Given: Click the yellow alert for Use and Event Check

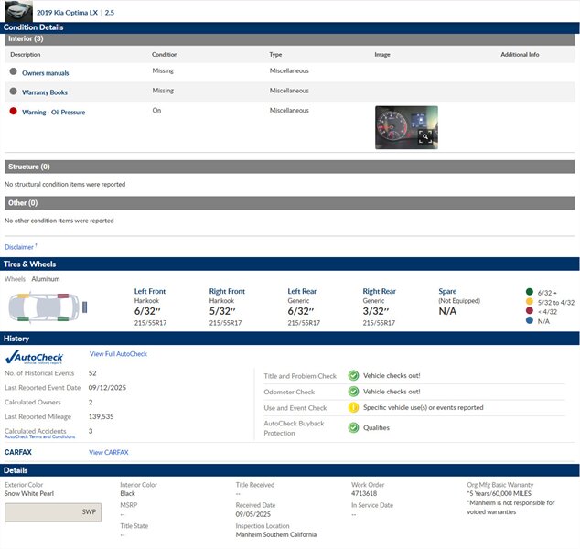Looking at the screenshot, I should pos(353,408).
